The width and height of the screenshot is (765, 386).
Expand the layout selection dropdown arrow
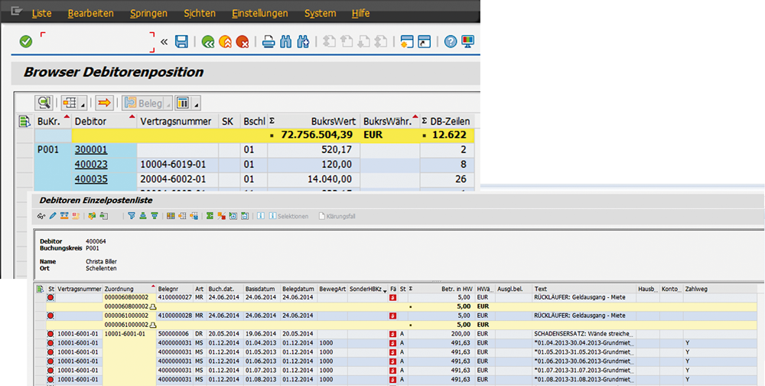[83, 103]
